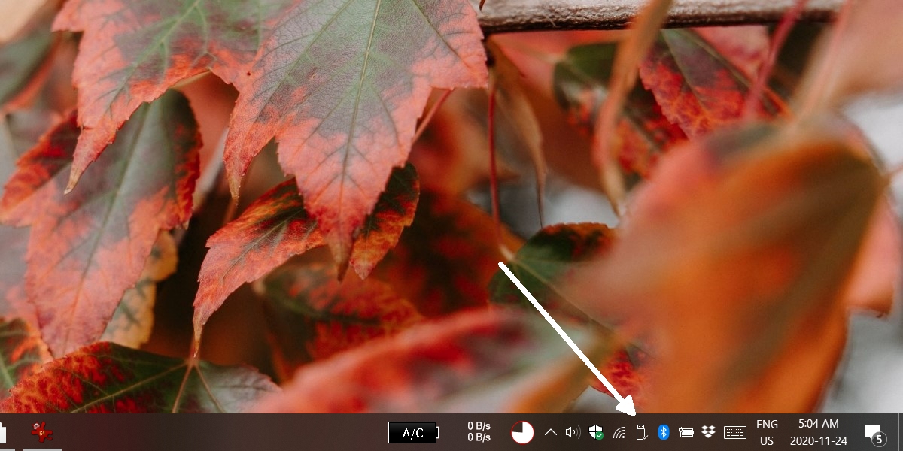The width and height of the screenshot is (903, 451).
Task: Click the battery power status icon
Action: point(686,432)
